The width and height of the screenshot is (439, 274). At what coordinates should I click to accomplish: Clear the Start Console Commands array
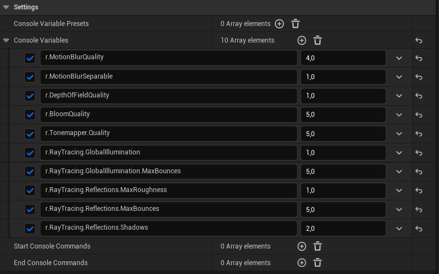coord(318,246)
